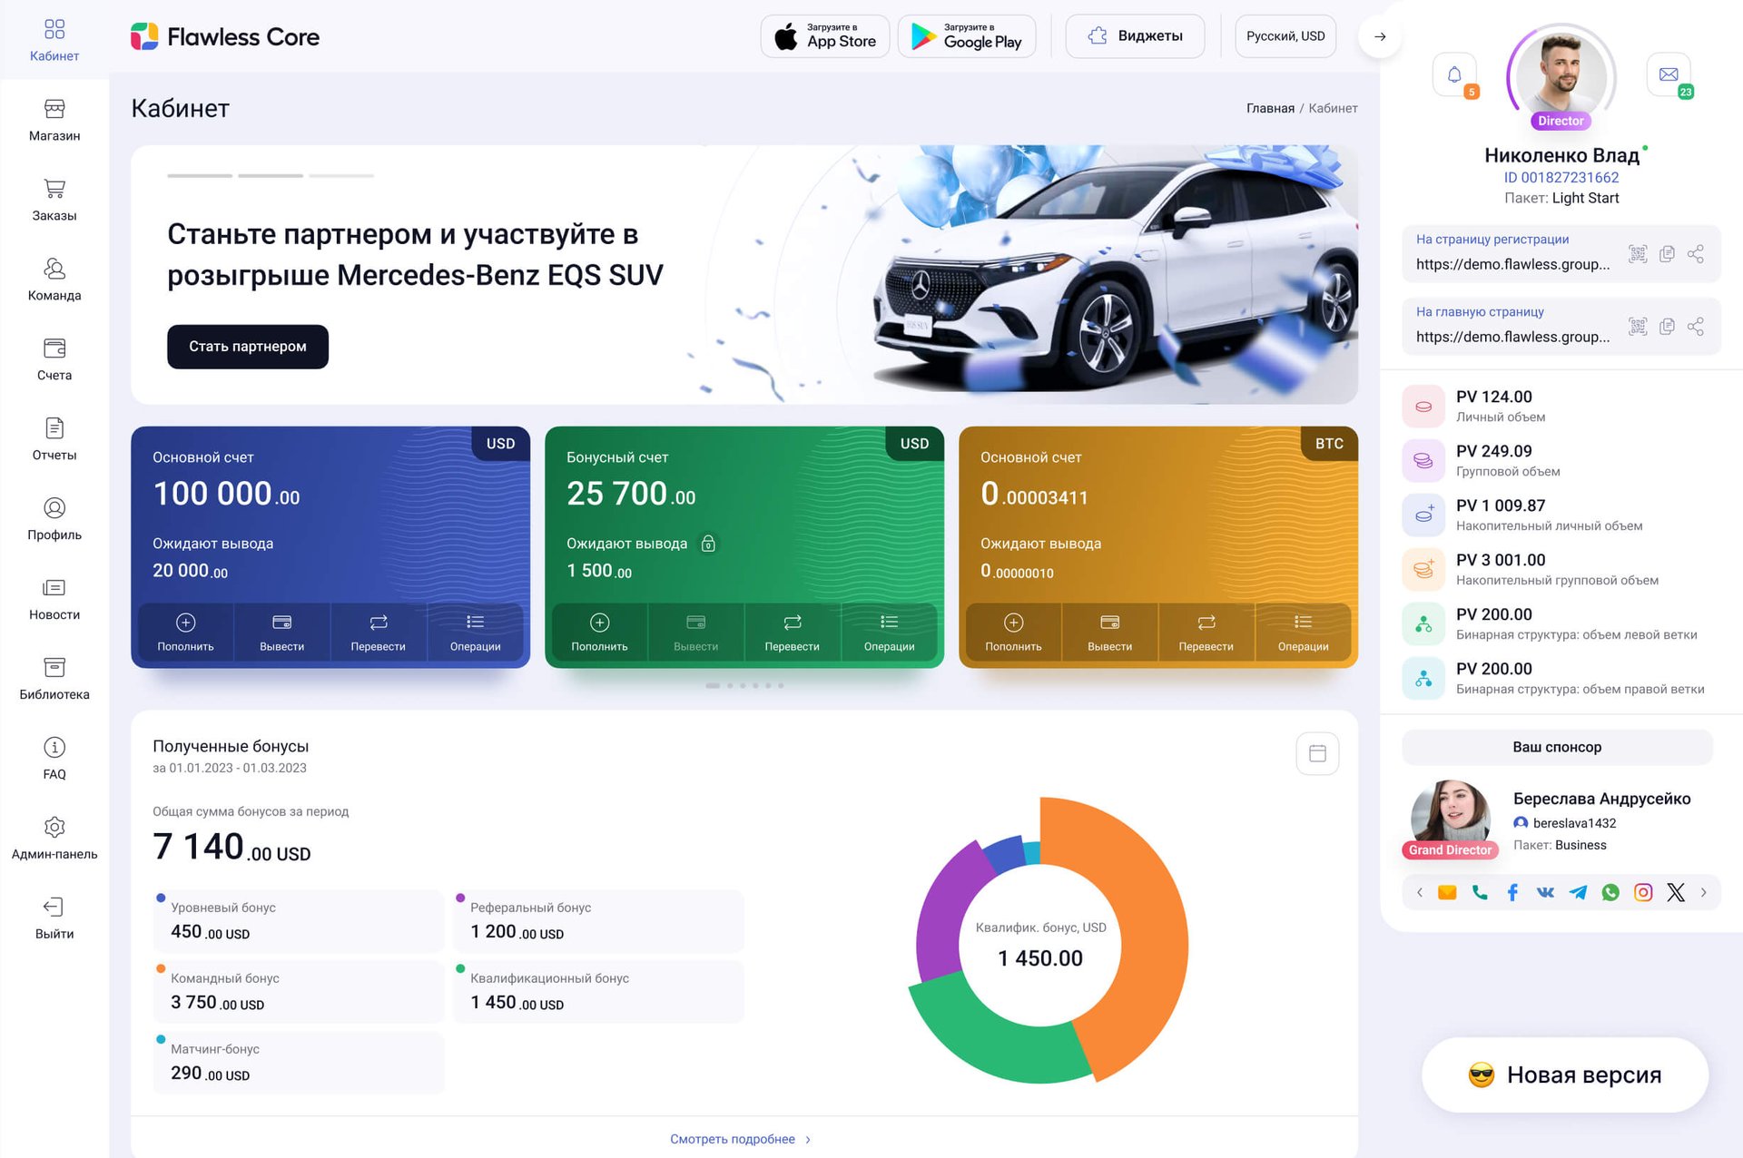Click Пополнить on the bonus account card
Screen dimensions: 1743x1158
coord(599,632)
